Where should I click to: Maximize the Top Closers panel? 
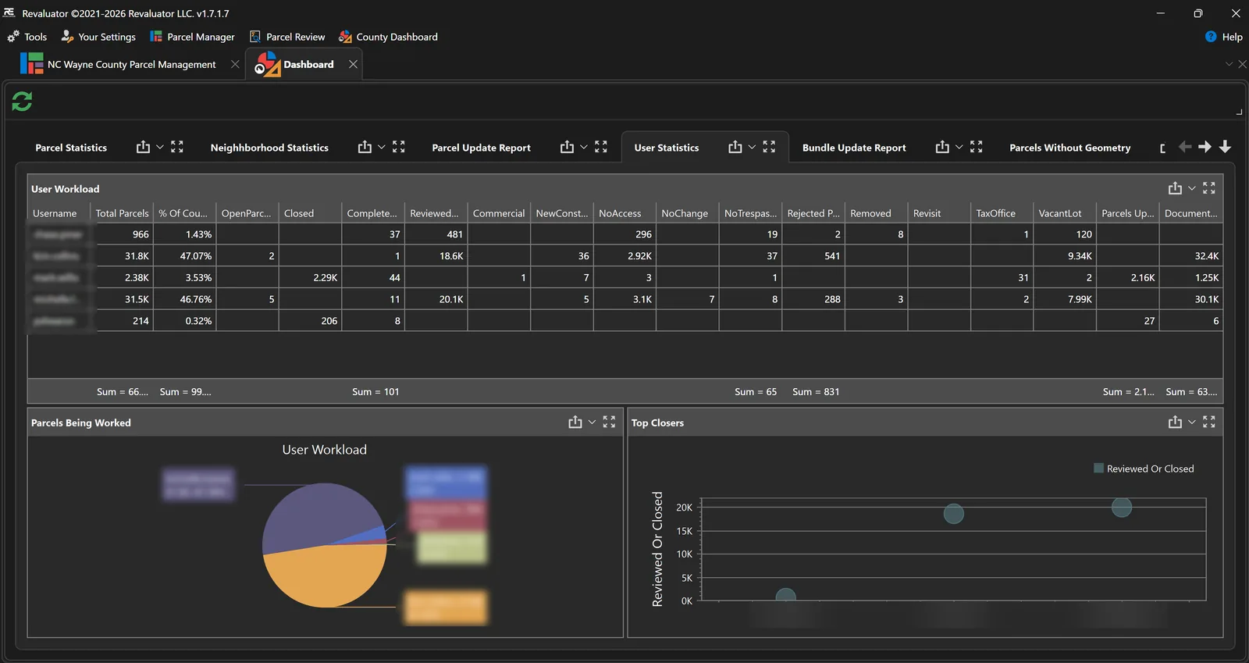1209,422
